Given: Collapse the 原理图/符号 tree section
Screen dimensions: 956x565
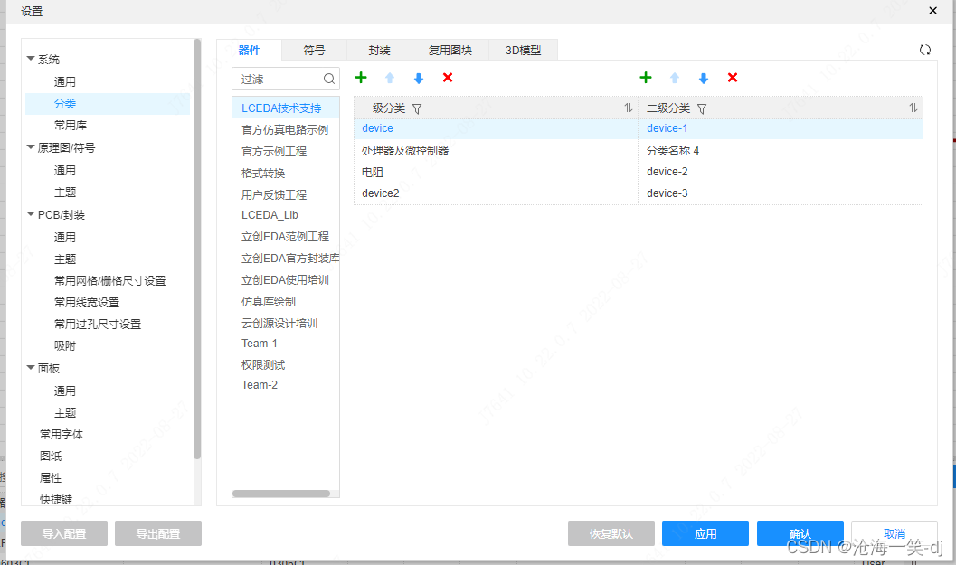Looking at the screenshot, I should click(31, 147).
